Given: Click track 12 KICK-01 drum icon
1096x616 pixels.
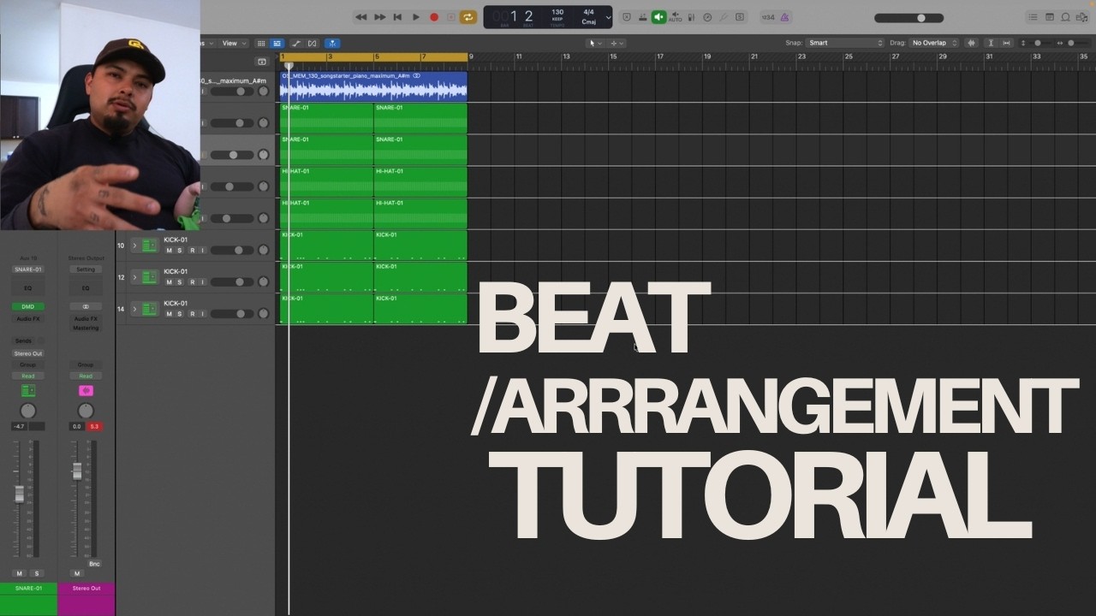Looking at the screenshot, I should tap(150, 277).
